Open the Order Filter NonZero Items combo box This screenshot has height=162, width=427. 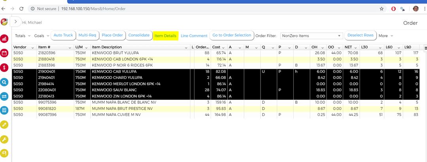click(312, 36)
